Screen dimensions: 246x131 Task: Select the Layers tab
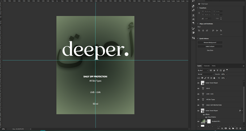click(x=199, y=66)
